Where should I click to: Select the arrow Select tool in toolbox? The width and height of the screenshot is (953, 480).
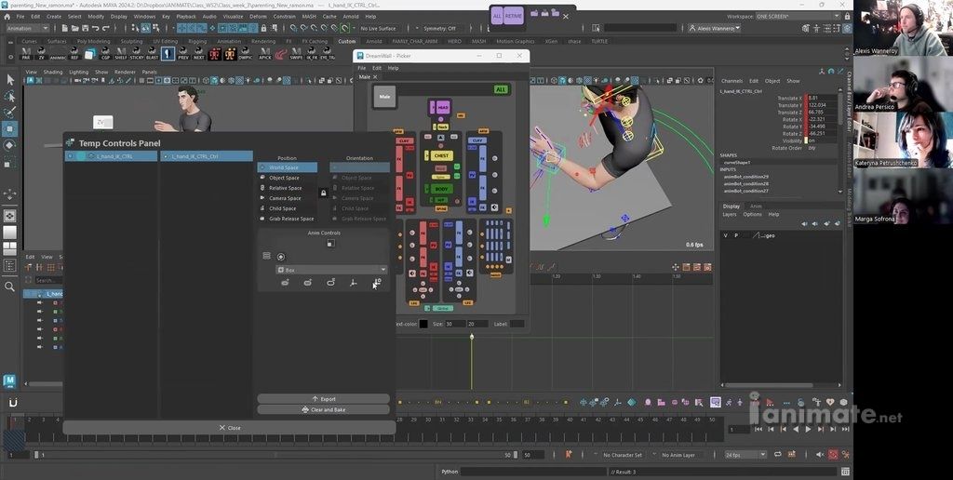coord(9,80)
